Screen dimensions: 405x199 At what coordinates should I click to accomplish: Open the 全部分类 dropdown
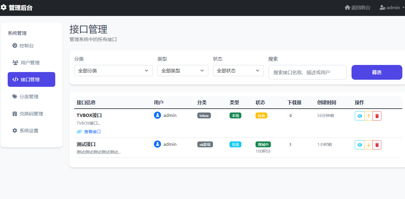[113, 71]
